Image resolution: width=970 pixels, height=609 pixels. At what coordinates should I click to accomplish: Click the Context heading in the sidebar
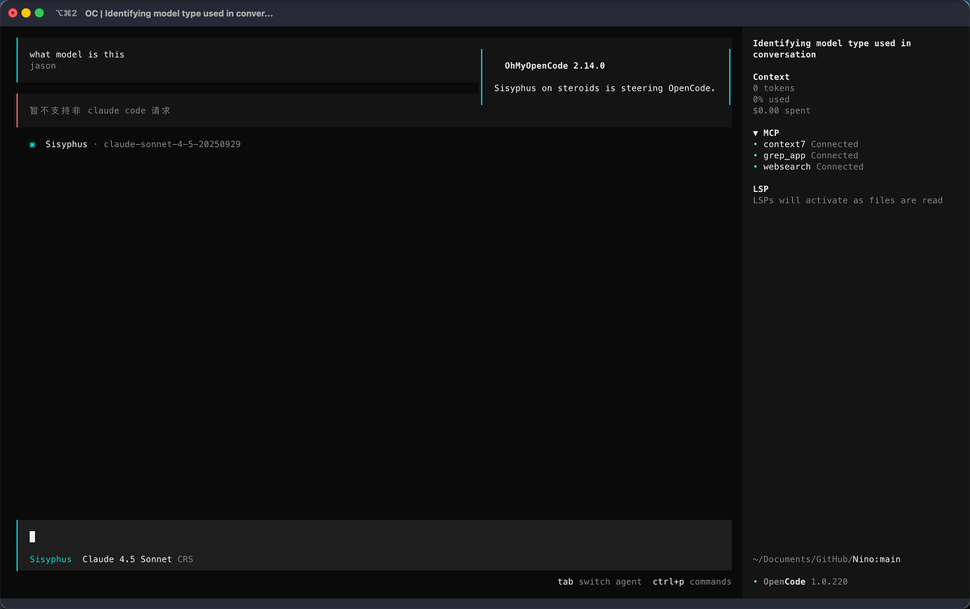(x=771, y=77)
